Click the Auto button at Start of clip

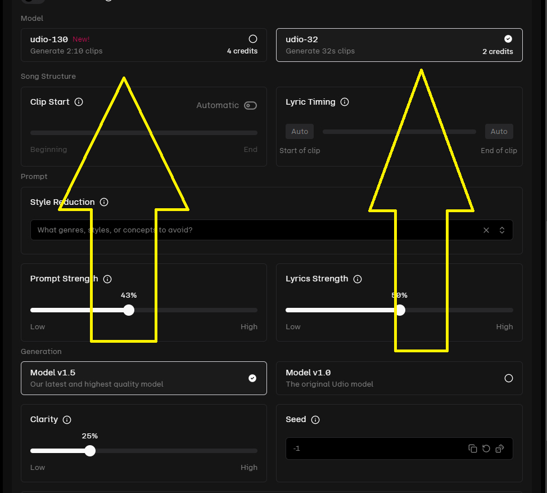tap(300, 132)
